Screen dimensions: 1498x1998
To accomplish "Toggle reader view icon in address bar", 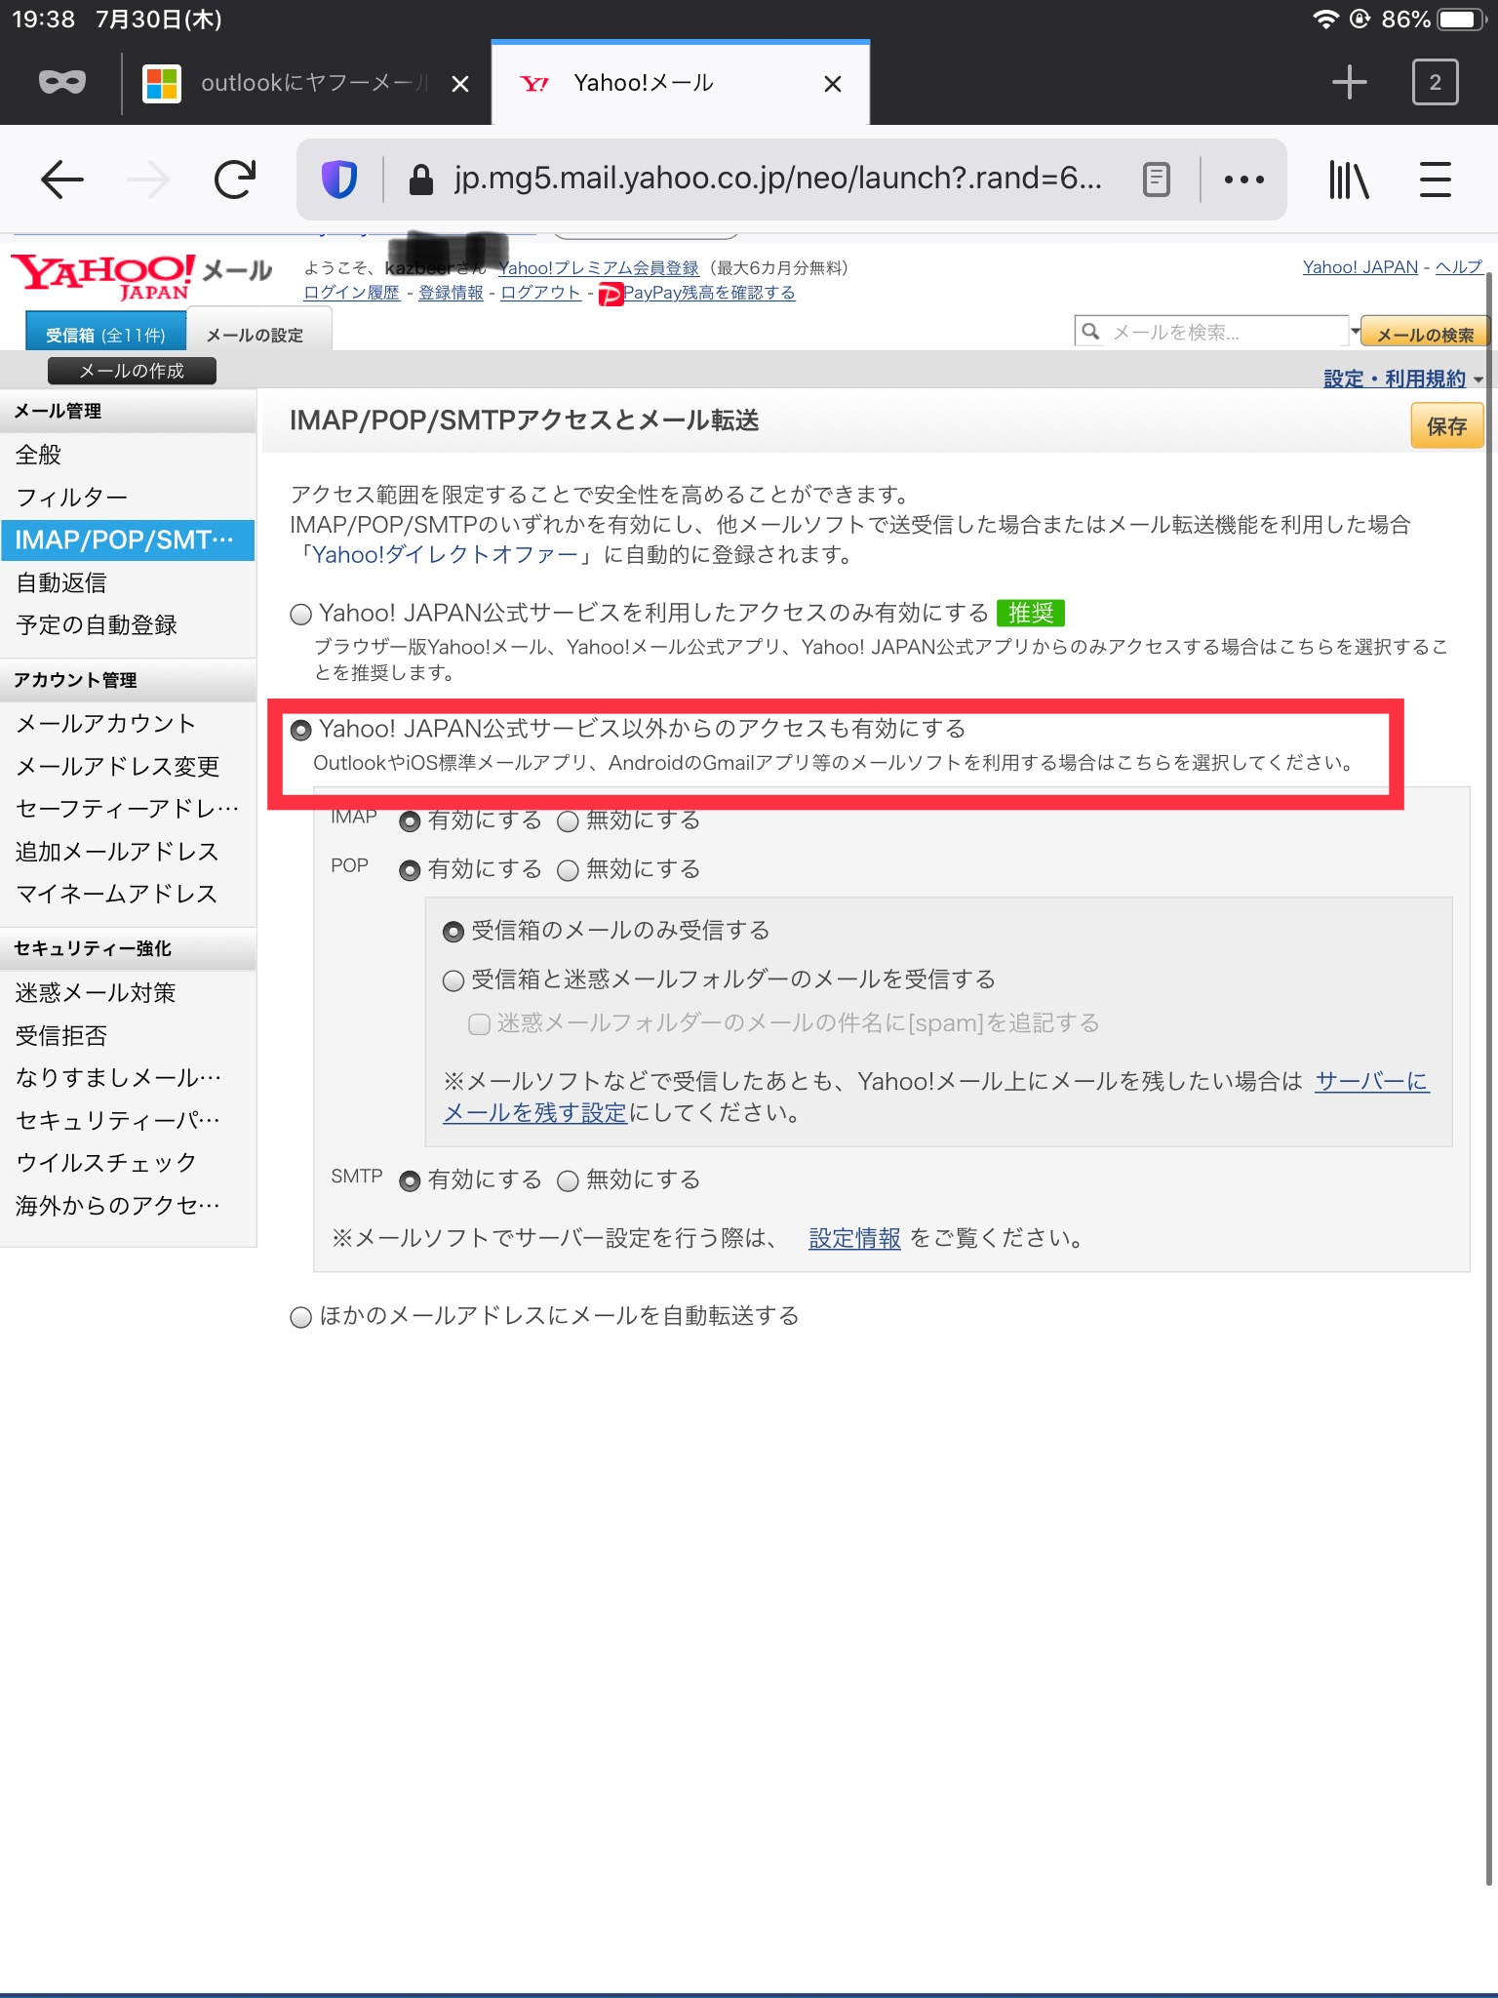I will pos(1156,180).
